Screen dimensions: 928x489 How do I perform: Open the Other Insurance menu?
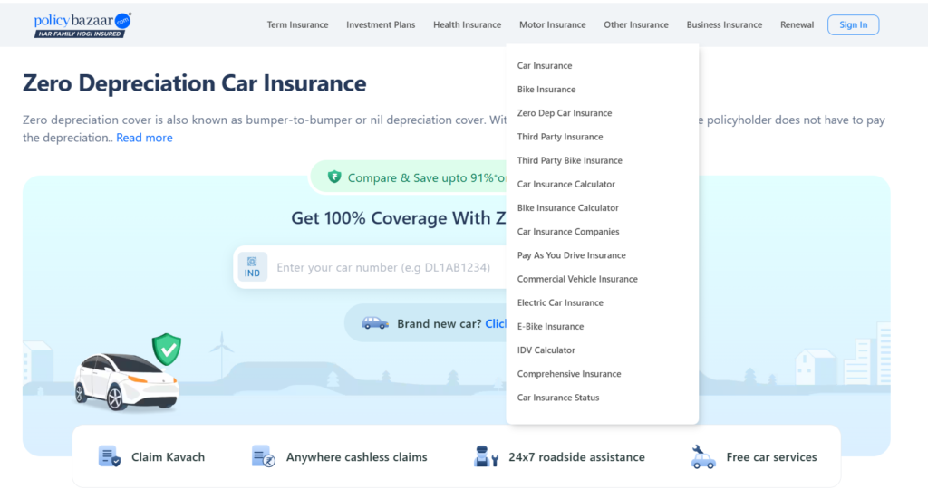(x=635, y=24)
